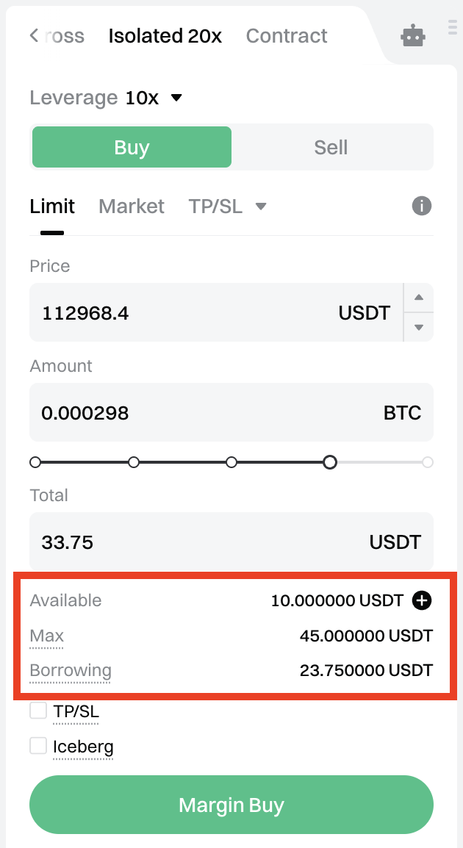The image size is (463, 848).
Task: Open the trading bot robot icon
Action: coord(413,36)
